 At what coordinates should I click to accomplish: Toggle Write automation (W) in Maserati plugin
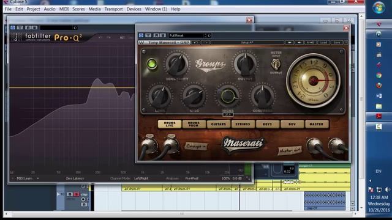(x=162, y=35)
